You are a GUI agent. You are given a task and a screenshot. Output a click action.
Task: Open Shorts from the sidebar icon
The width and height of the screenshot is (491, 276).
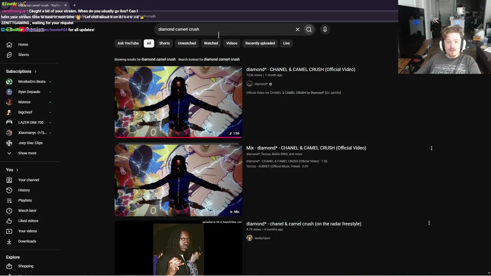pos(9,55)
